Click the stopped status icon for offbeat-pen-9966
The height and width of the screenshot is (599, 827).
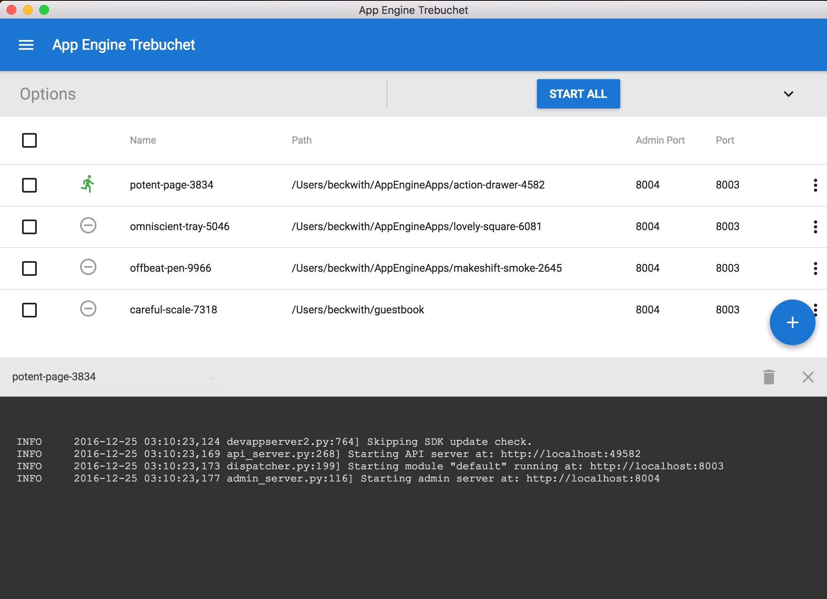(x=88, y=267)
